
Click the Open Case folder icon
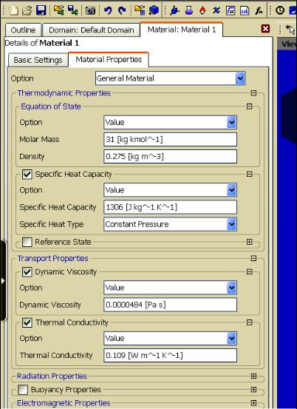click(x=27, y=10)
